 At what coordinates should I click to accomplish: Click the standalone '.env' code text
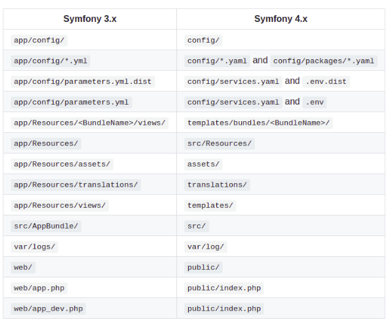click(315, 102)
